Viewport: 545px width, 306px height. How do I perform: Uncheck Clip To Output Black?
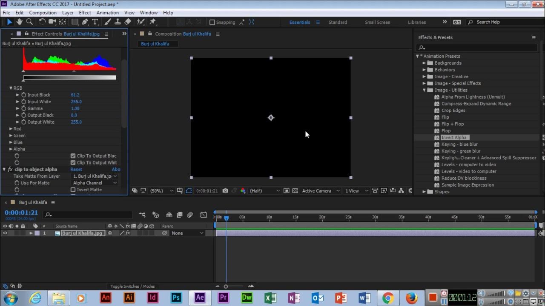(x=73, y=156)
